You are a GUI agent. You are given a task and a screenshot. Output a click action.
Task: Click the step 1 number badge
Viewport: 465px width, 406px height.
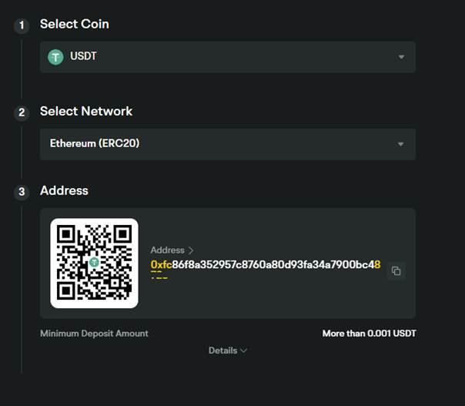[22, 25]
